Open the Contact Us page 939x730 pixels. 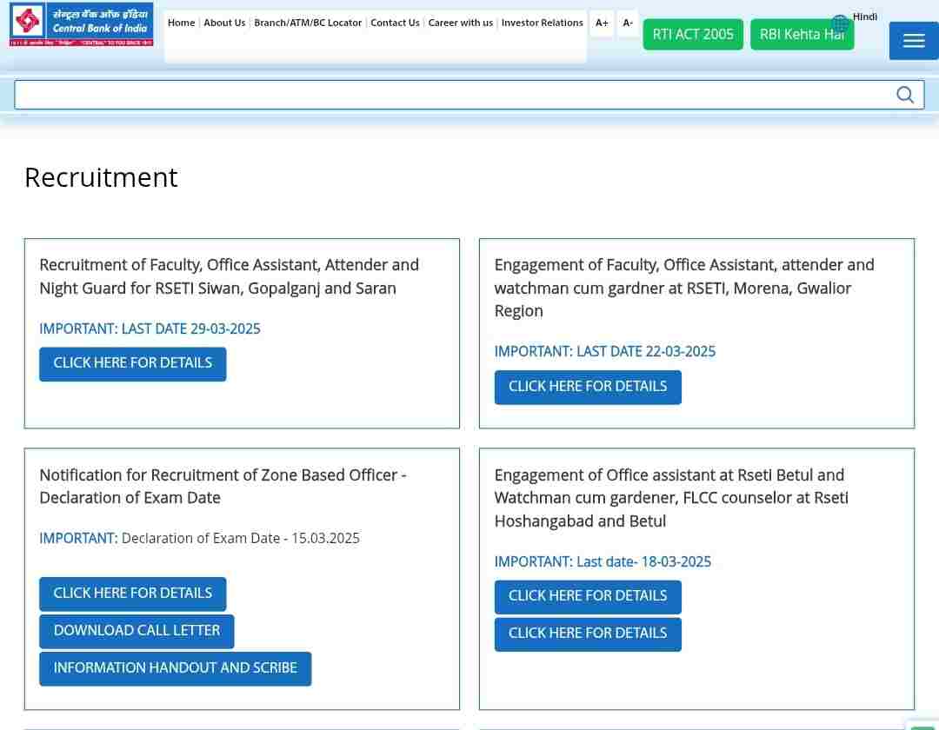[x=395, y=23]
